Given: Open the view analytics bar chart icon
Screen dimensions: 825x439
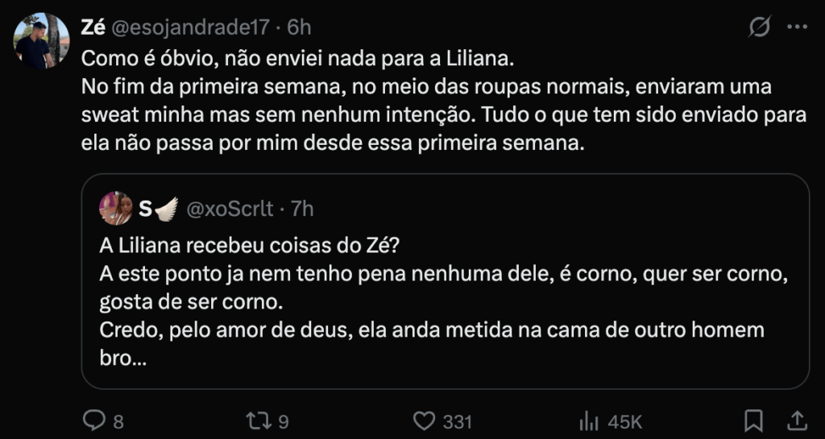Looking at the screenshot, I should (x=588, y=420).
